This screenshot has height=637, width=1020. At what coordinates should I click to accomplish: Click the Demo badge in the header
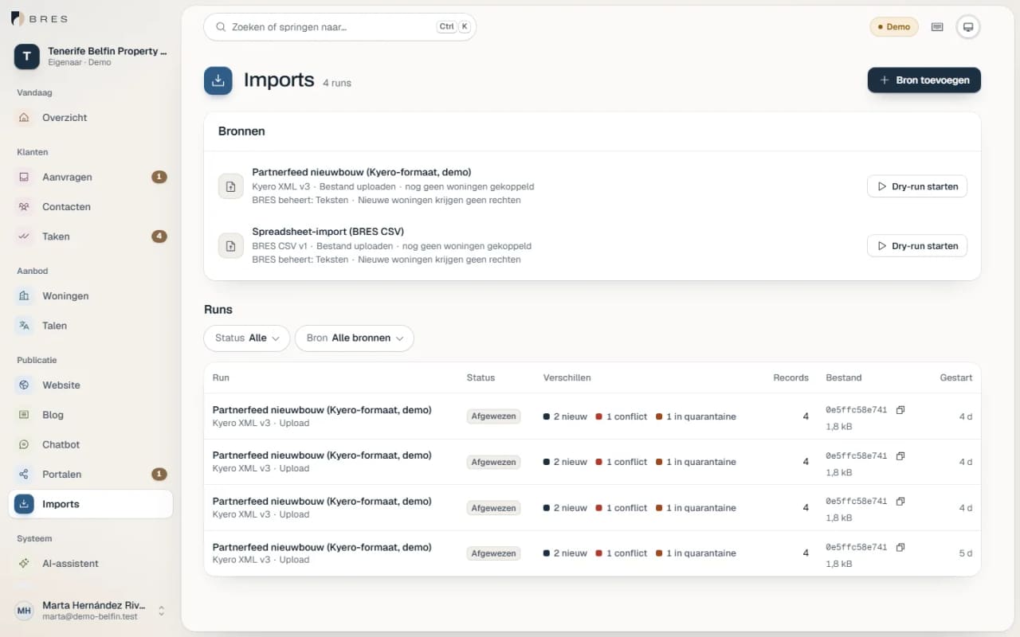point(894,27)
